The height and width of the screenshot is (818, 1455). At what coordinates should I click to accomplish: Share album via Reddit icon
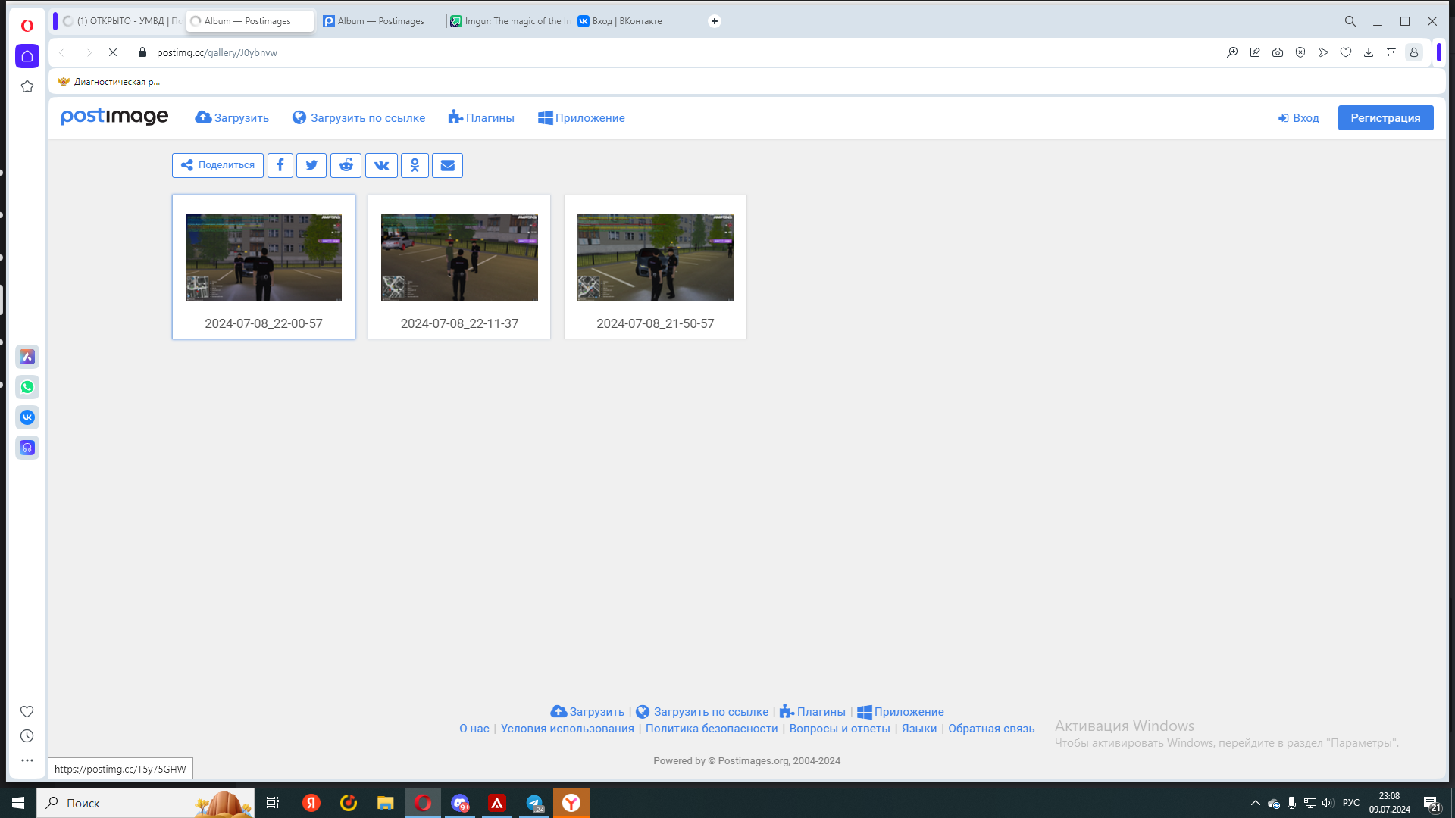pos(346,165)
